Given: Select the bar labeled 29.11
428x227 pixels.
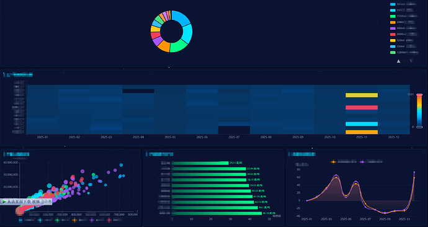Looking at the screenshot, I should (200, 163).
